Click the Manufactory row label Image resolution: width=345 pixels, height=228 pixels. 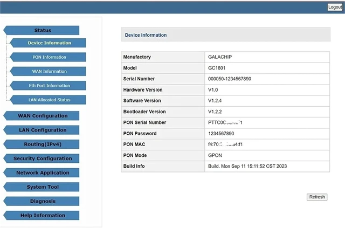tap(137, 57)
